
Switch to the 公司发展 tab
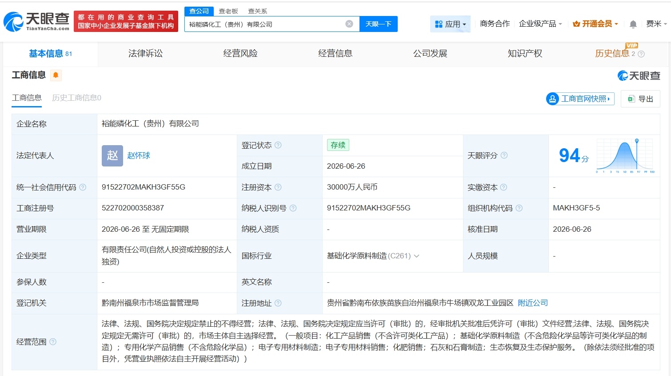(430, 54)
